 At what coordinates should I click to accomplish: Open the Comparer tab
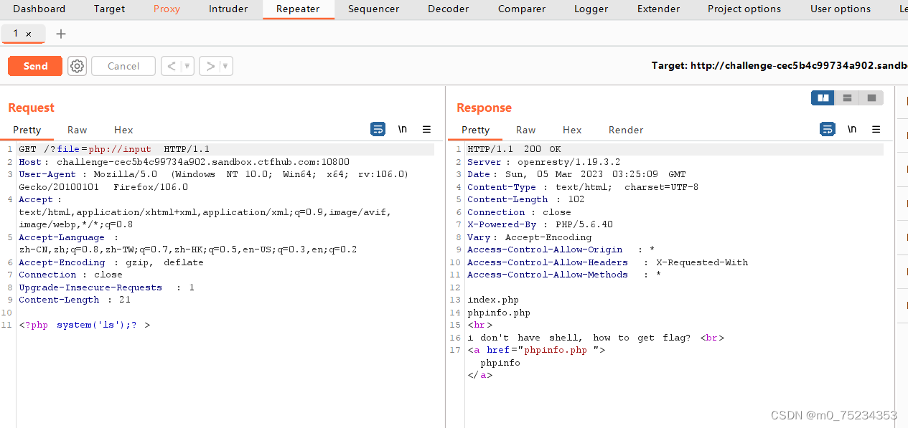[520, 9]
